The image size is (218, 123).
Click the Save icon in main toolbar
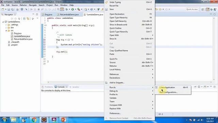coord(9,9)
